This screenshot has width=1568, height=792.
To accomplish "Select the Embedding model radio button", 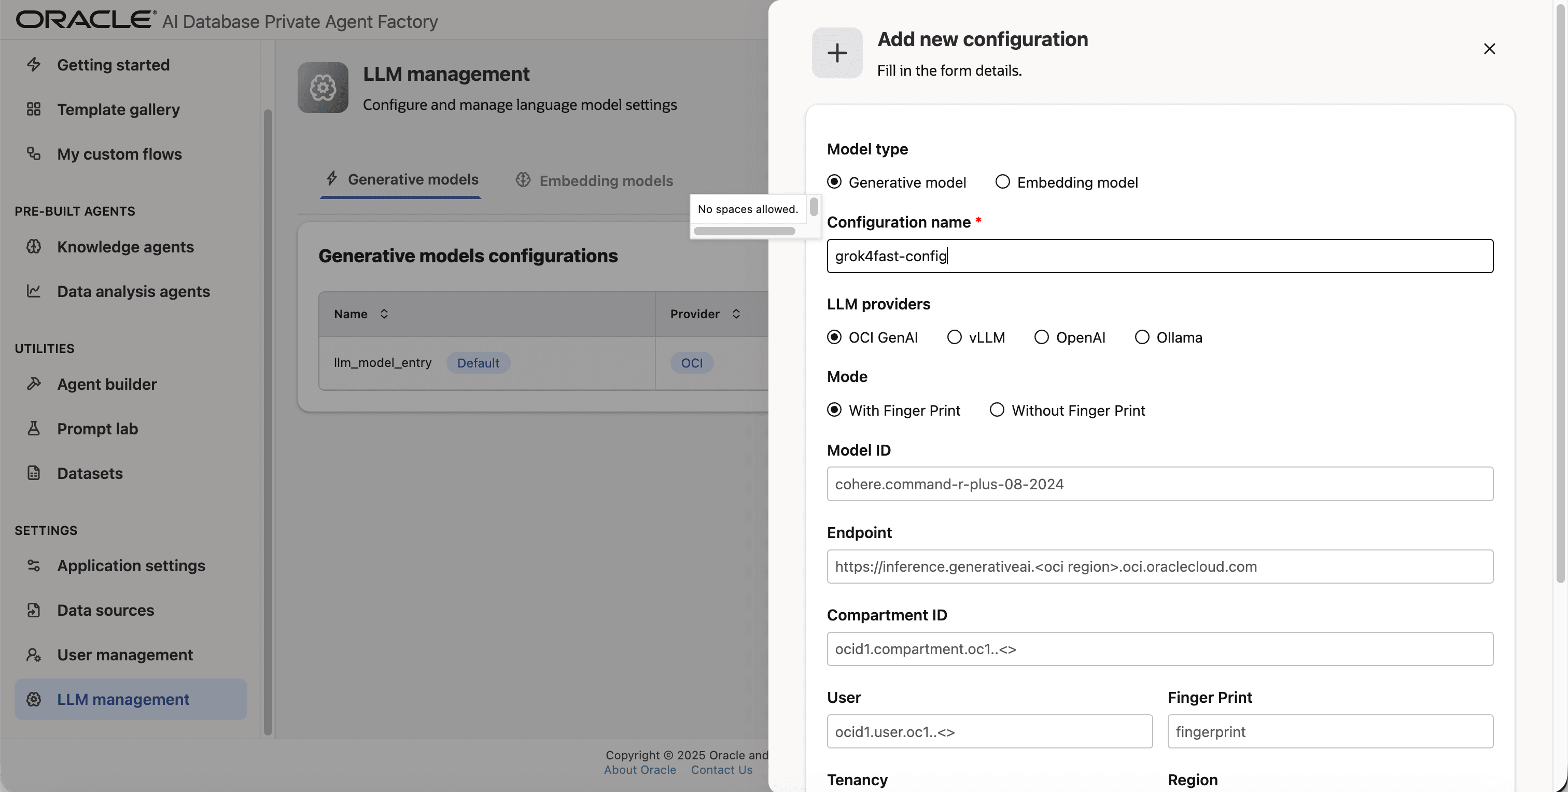I will click(x=1002, y=182).
